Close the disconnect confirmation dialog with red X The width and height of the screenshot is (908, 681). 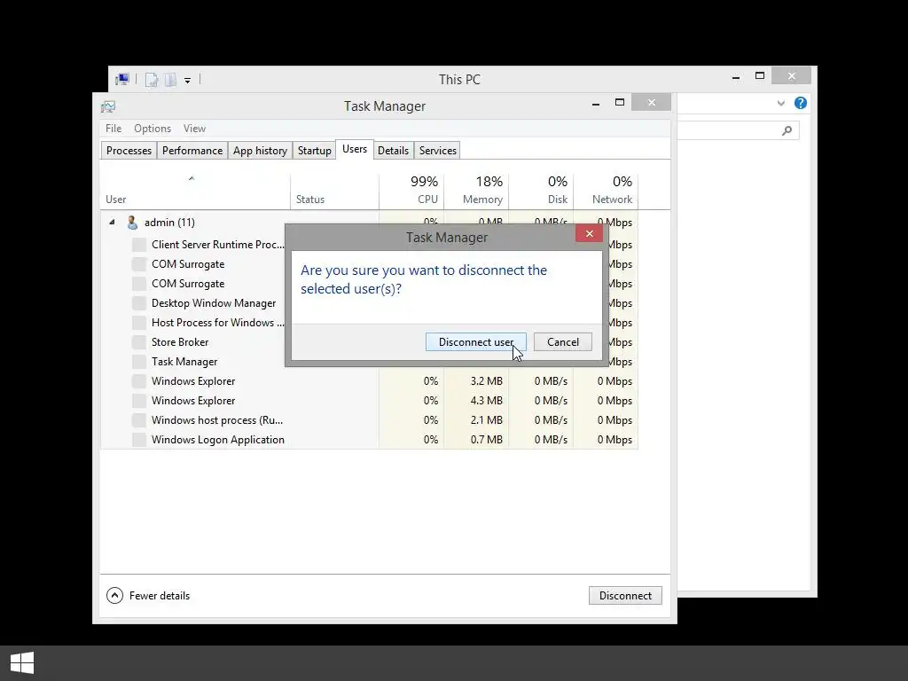tap(589, 233)
